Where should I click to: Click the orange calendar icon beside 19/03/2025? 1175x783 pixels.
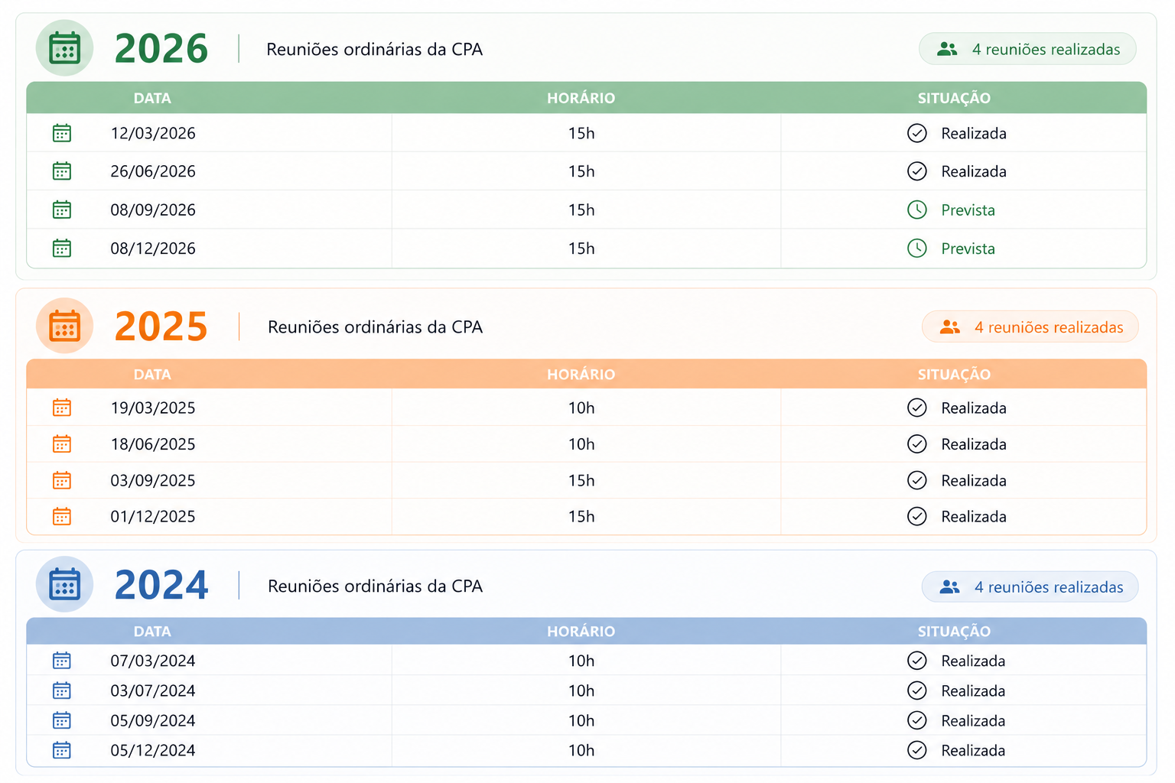(62, 408)
